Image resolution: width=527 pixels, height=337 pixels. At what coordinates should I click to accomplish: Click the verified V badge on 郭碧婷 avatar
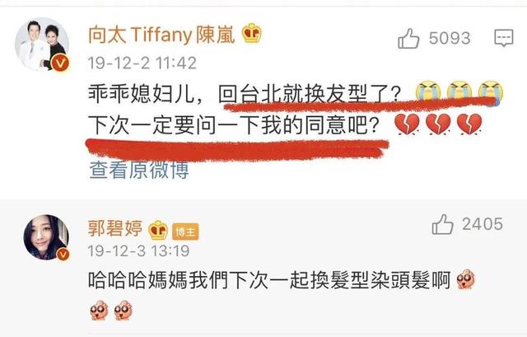(x=63, y=255)
